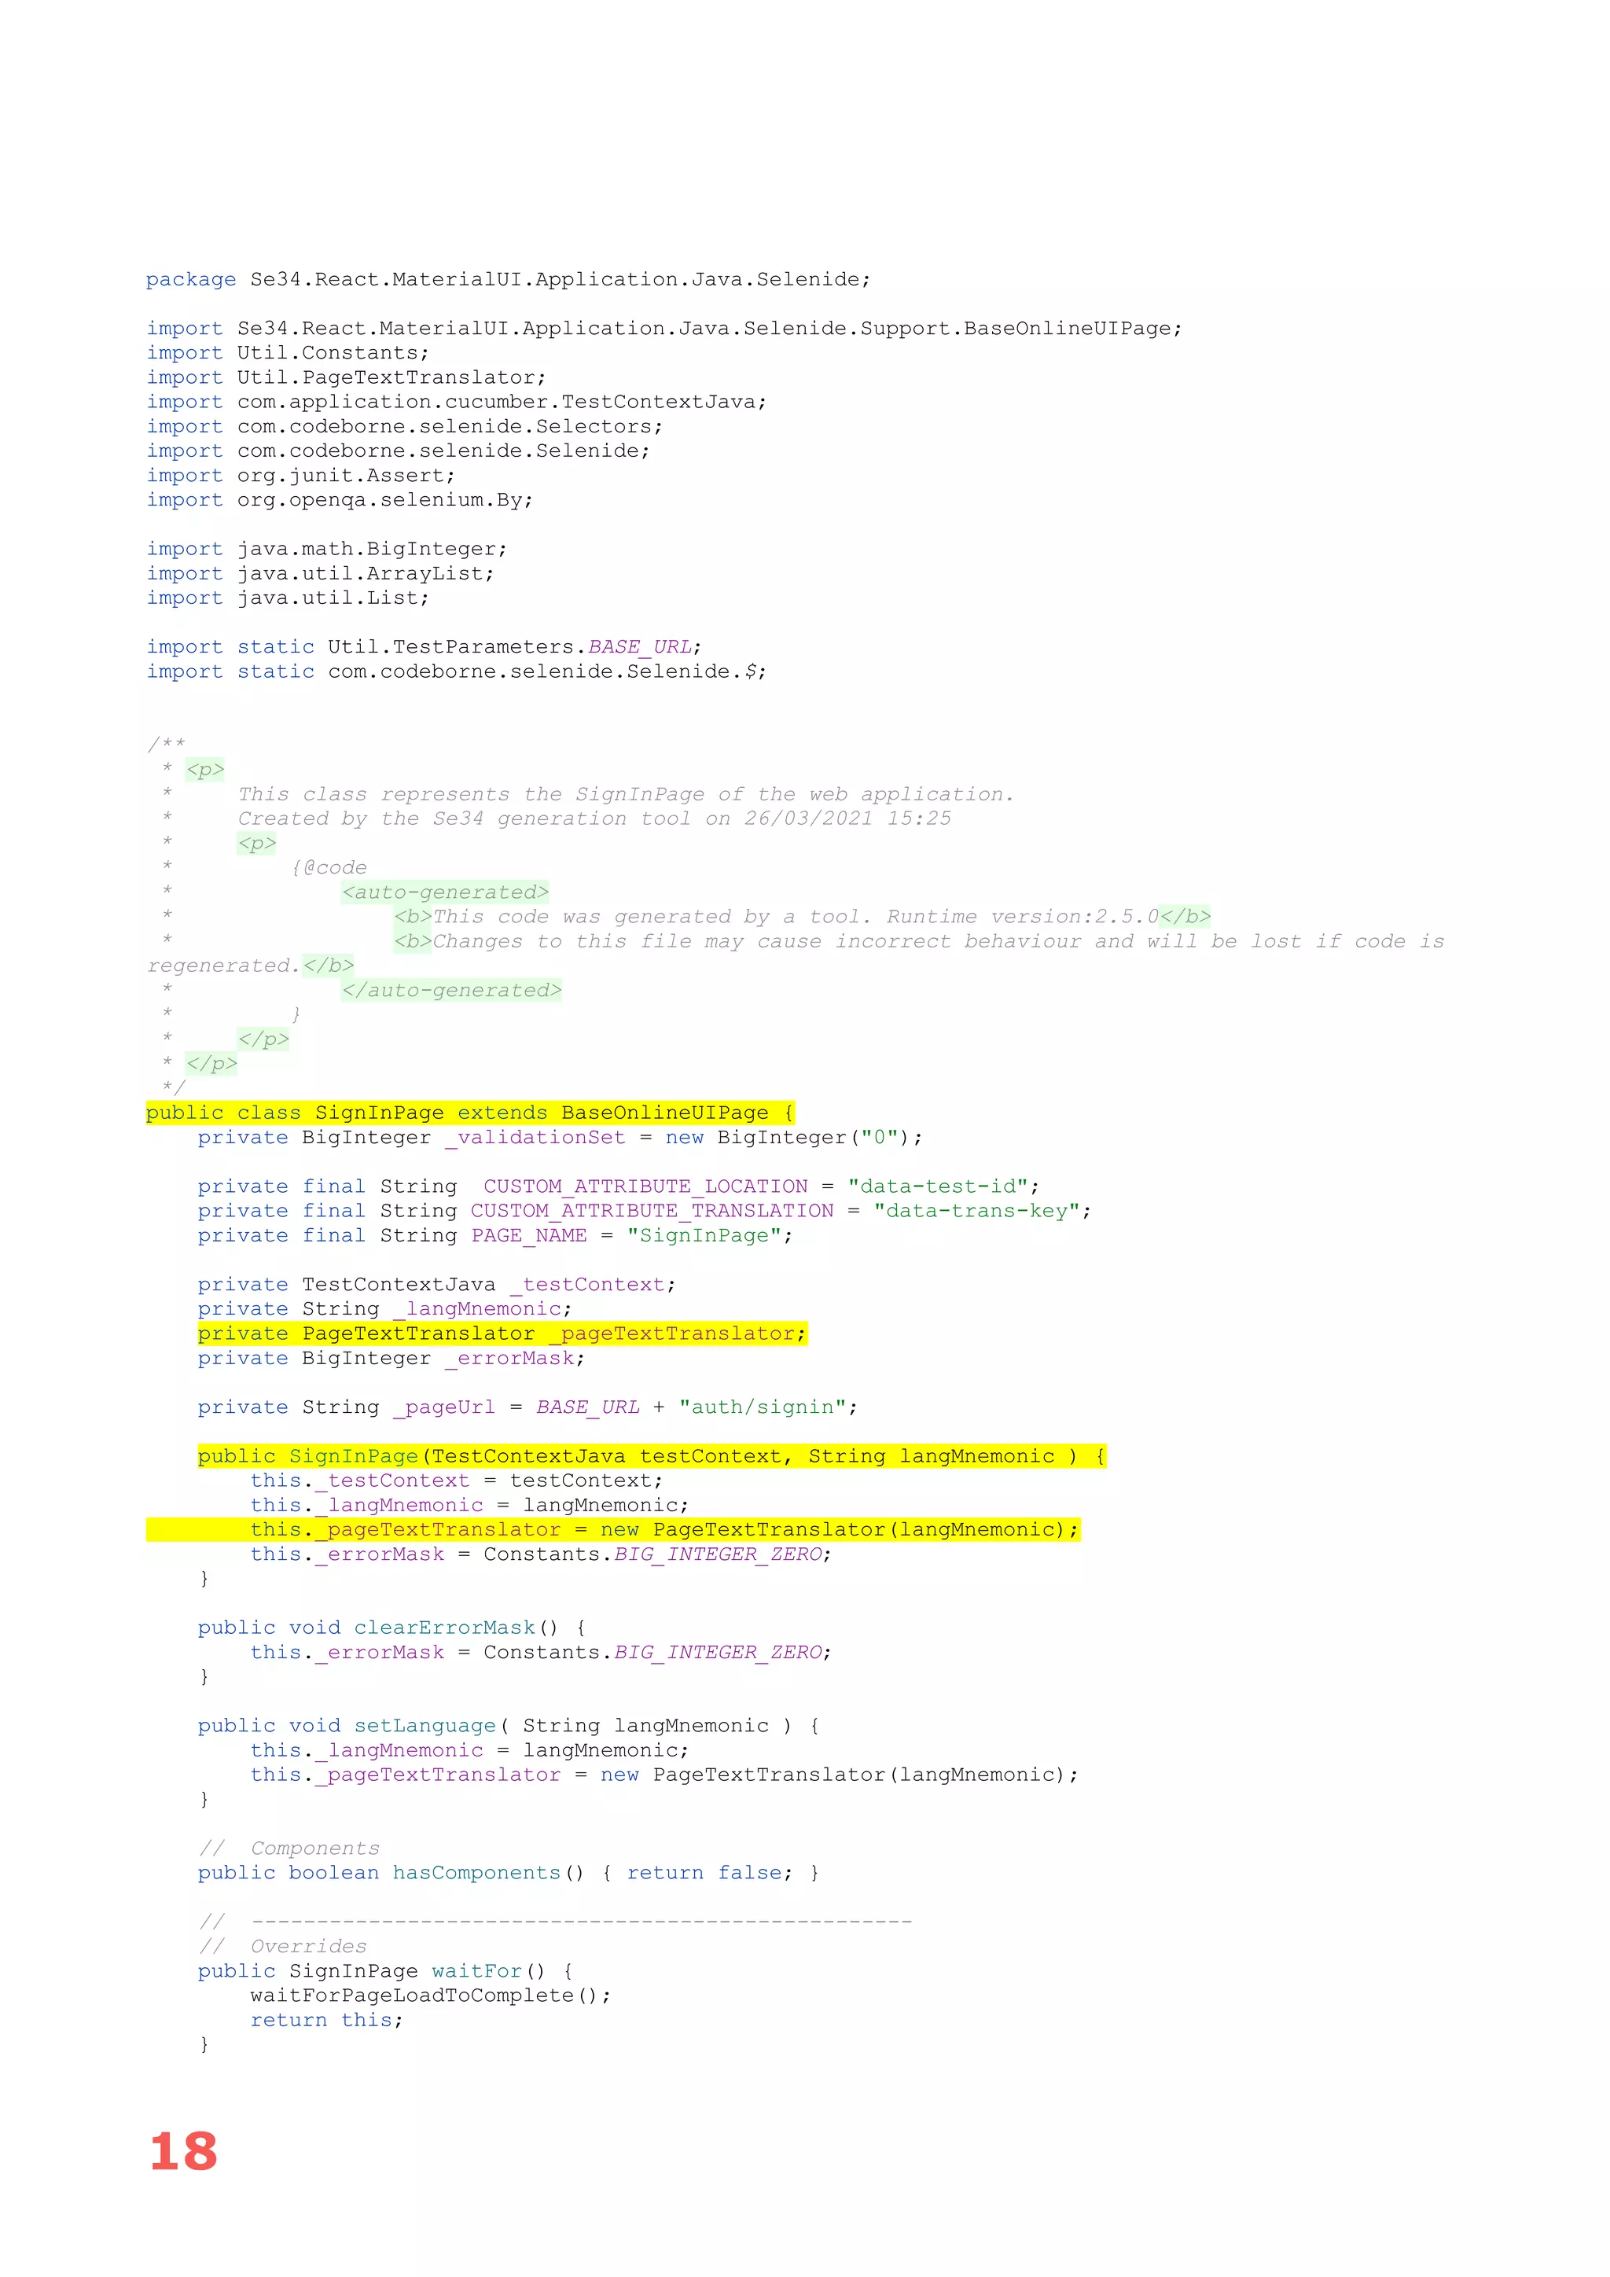Click the '// Overrides' comment

pos(284,1946)
